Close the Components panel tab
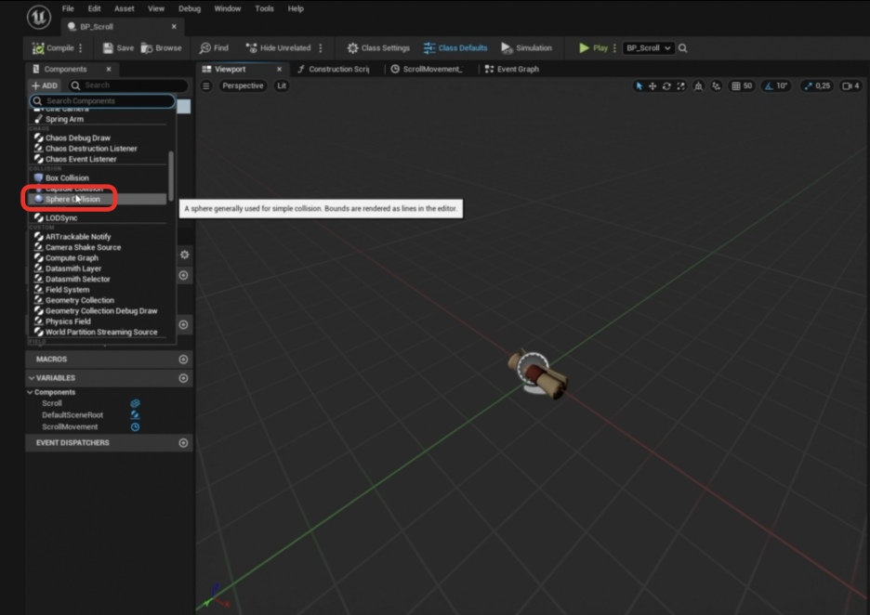The width and height of the screenshot is (870, 615). (x=109, y=70)
